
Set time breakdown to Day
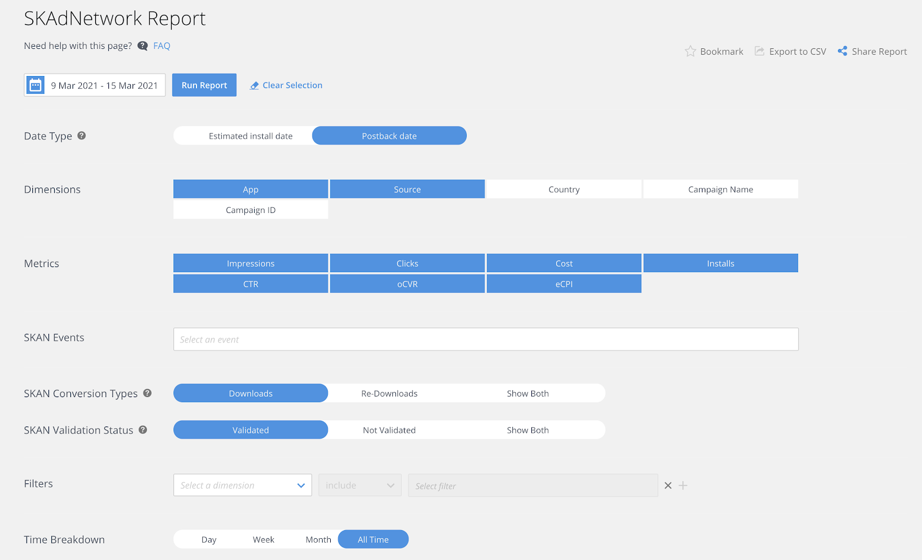pyautogui.click(x=209, y=539)
